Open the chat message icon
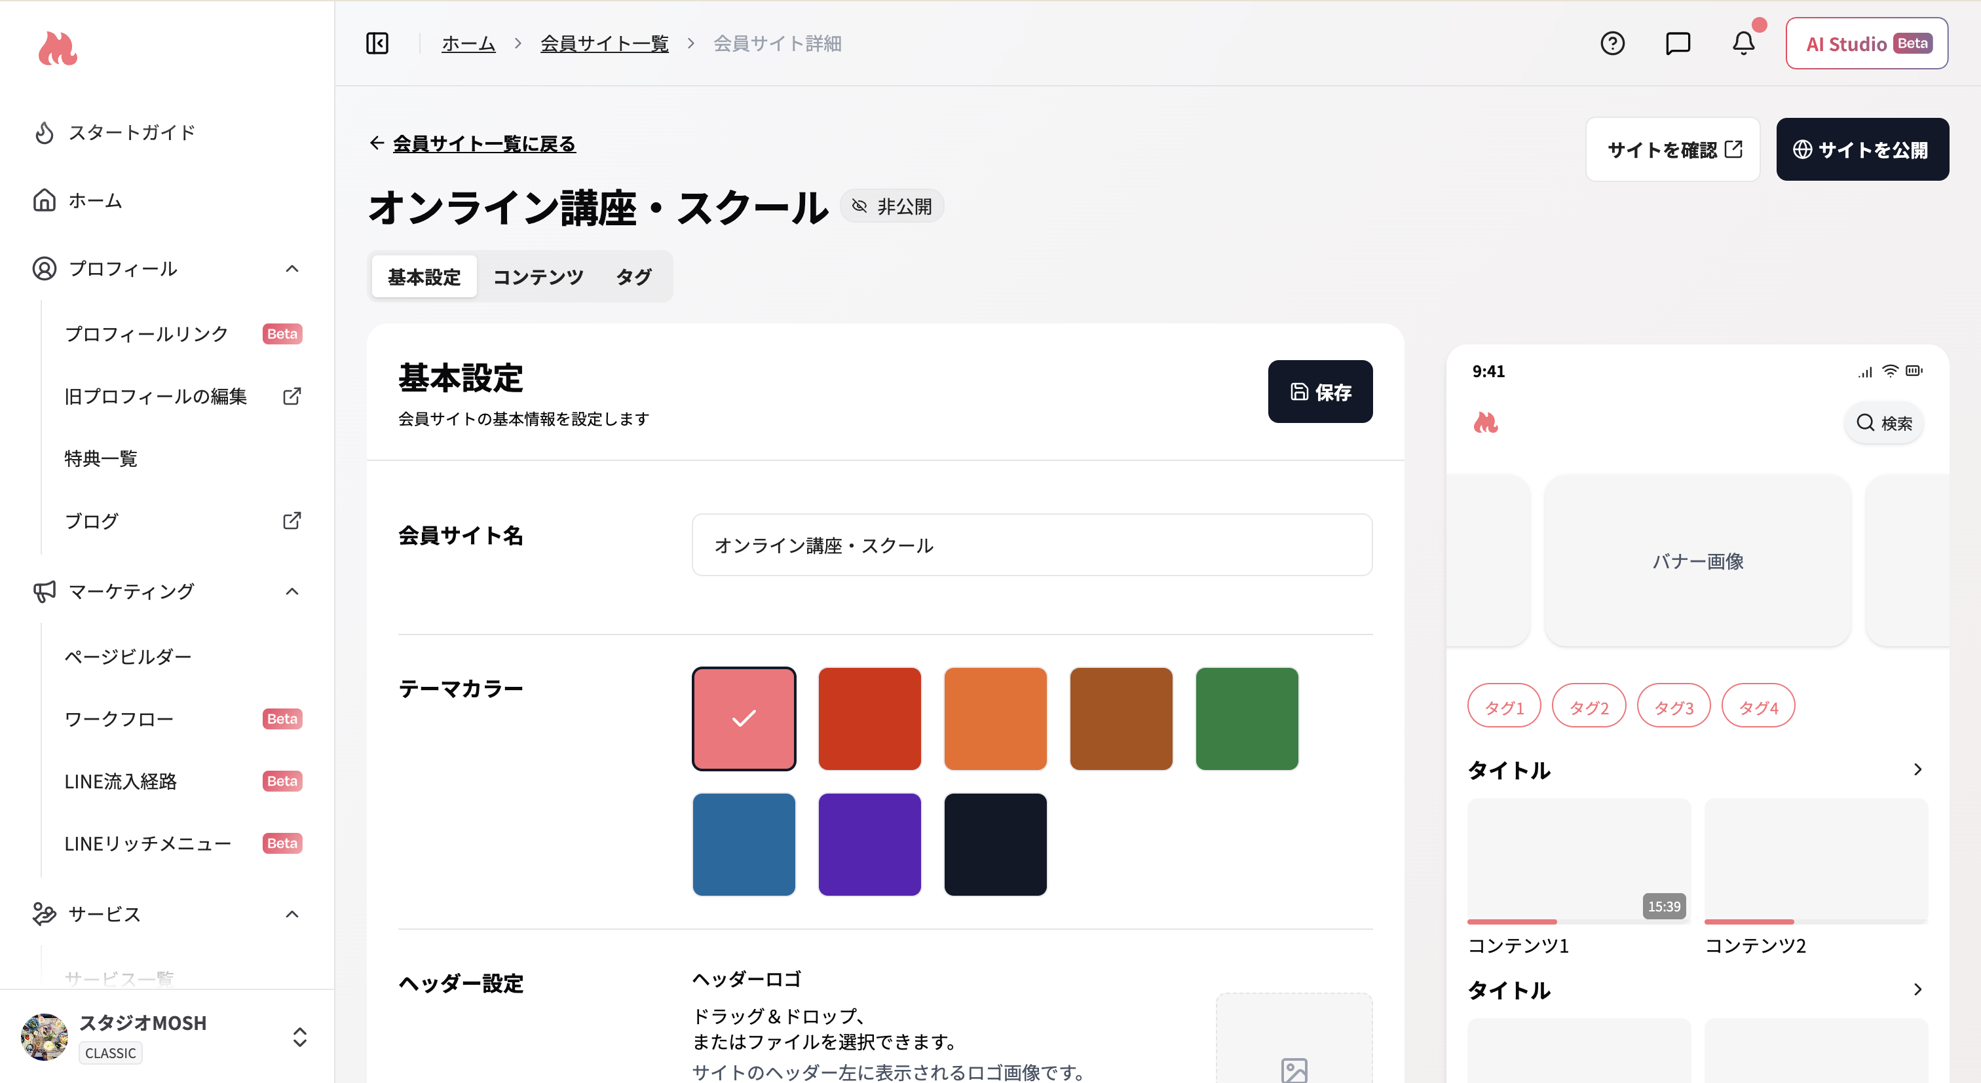The height and width of the screenshot is (1083, 1981). pyautogui.click(x=1677, y=43)
